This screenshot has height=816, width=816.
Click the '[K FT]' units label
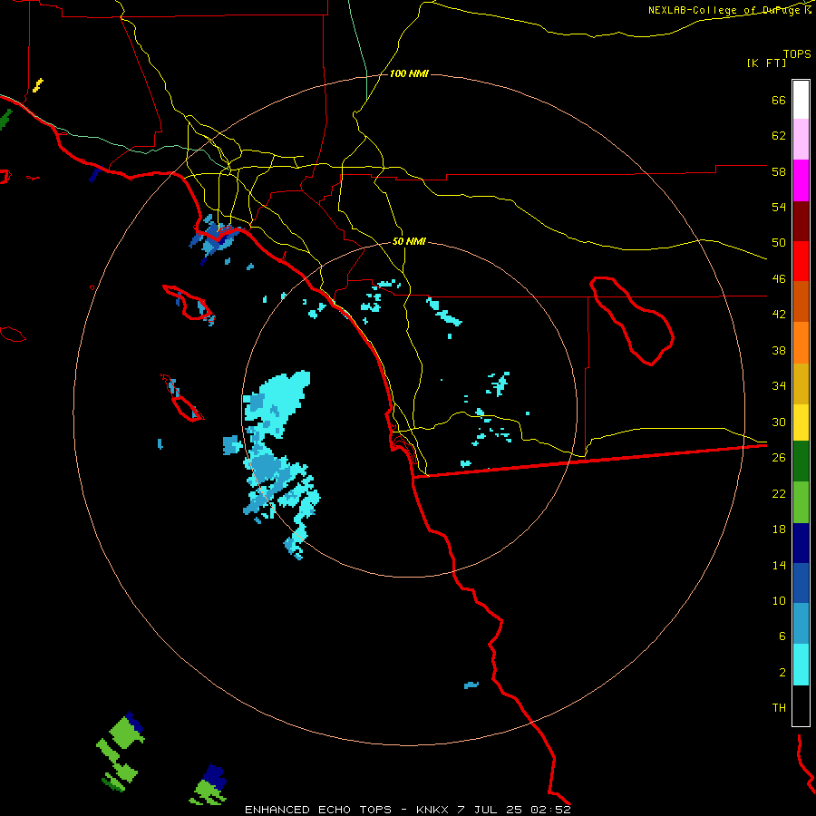pyautogui.click(x=766, y=63)
